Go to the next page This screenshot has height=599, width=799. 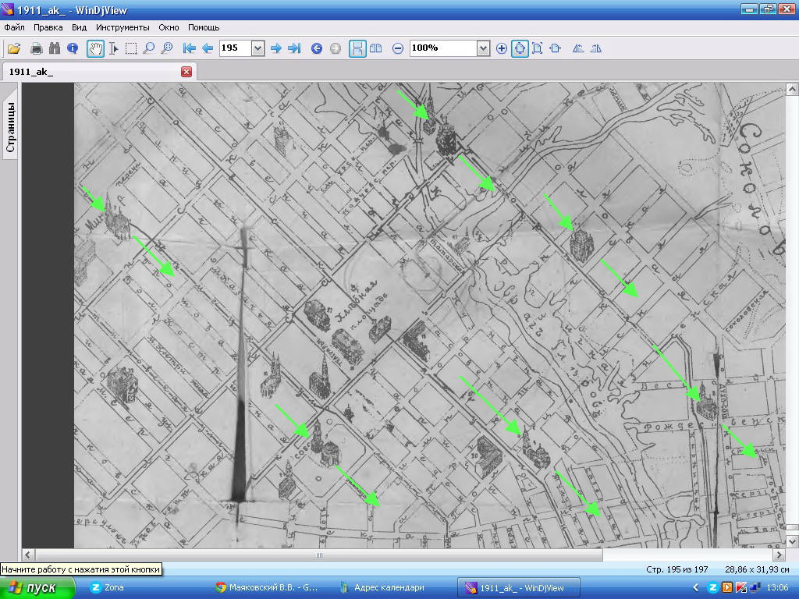(x=275, y=48)
